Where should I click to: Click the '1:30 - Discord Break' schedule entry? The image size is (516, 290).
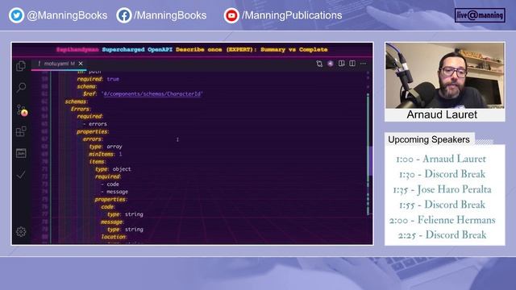pos(442,174)
